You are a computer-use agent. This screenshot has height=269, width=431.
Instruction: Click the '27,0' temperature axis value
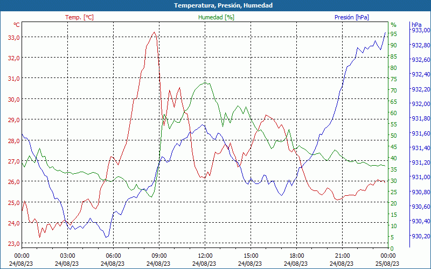(x=13, y=161)
